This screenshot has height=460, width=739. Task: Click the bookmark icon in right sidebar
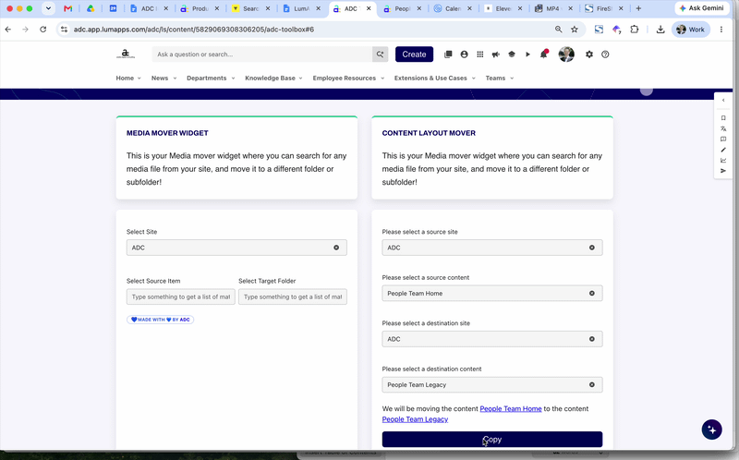tap(723, 118)
